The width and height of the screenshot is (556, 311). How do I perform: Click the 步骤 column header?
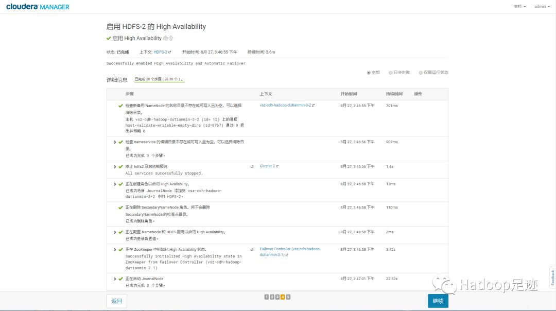click(129, 94)
